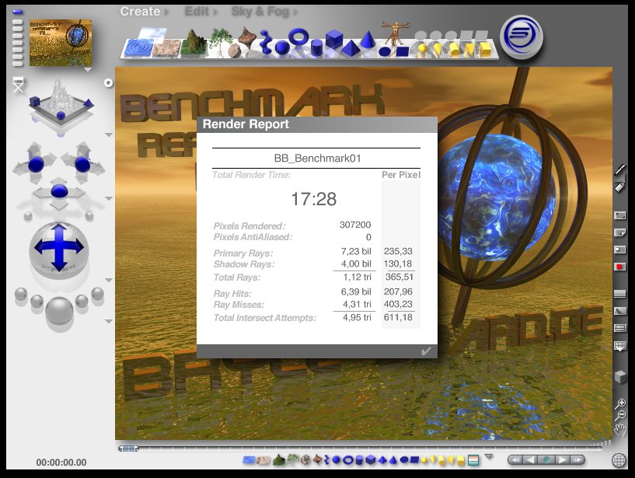The image size is (635, 478).
Task: Toggle the circle dot beside view control
Action: [108, 83]
